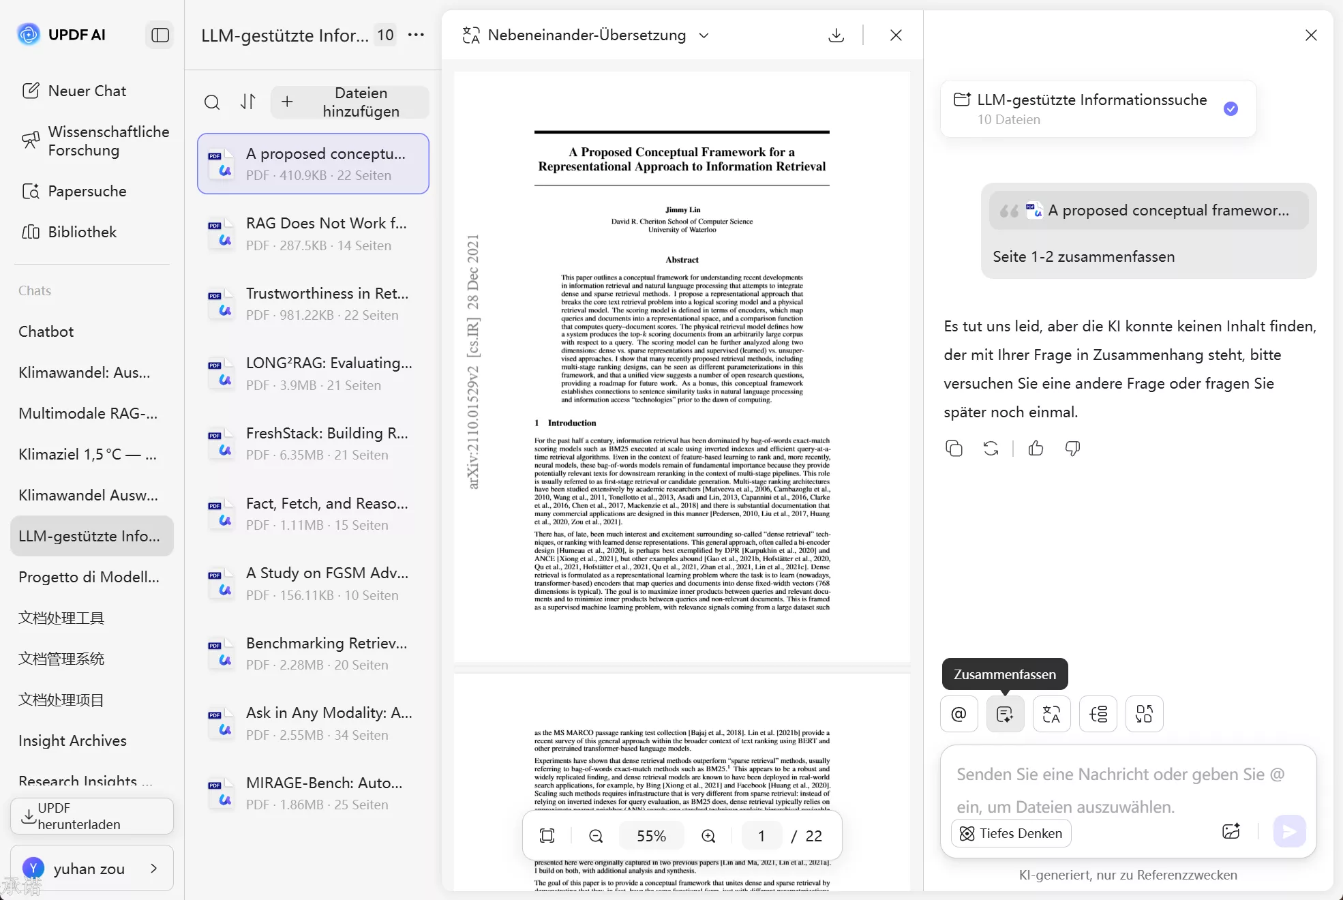The image size is (1343, 900).
Task: Copy the AI response with the copy icon
Action: point(954,448)
